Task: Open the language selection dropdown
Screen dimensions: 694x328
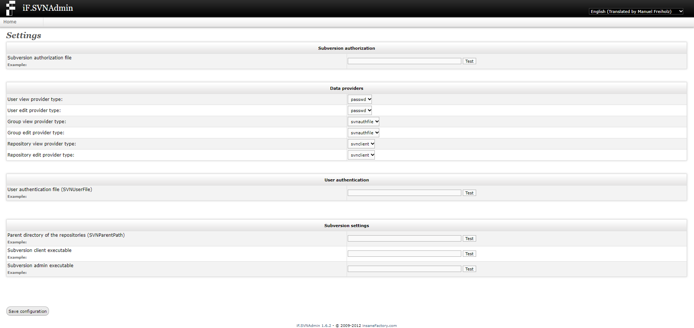Action: 636,12
